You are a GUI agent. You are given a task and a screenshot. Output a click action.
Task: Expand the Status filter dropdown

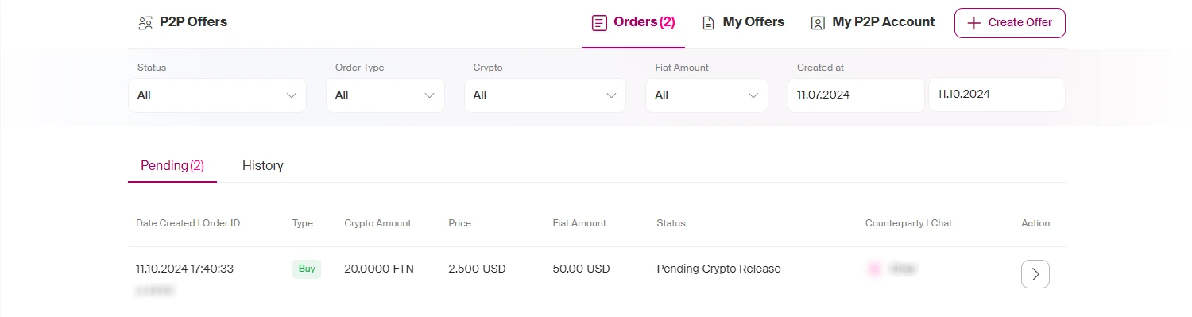(x=217, y=95)
